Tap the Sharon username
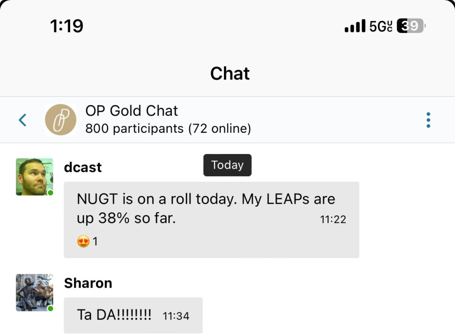This screenshot has height=336, width=455. [88, 283]
